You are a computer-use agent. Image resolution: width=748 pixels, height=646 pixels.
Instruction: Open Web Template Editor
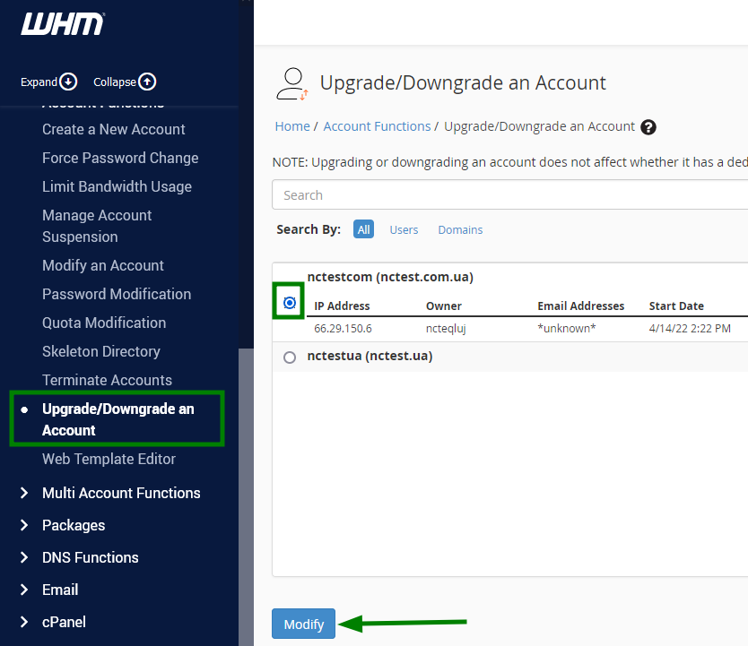109,459
